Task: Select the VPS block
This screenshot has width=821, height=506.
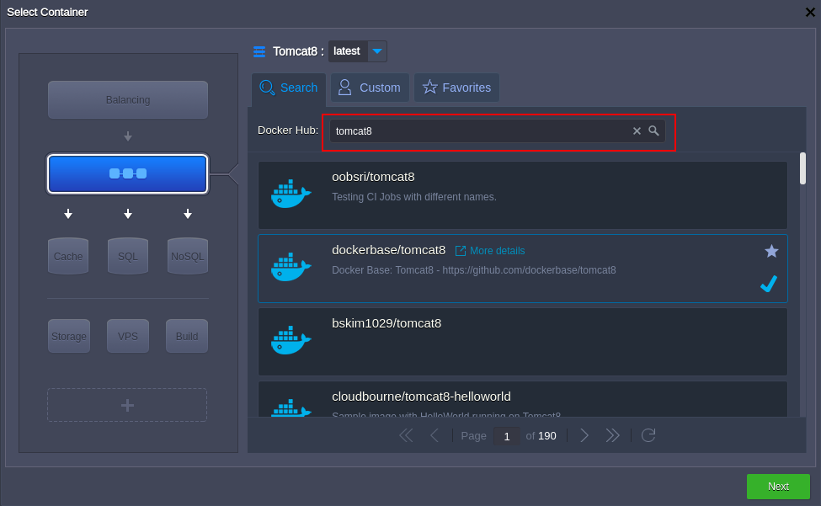Action: (128, 336)
